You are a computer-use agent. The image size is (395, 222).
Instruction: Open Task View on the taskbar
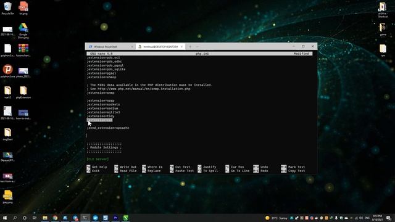point(35,218)
